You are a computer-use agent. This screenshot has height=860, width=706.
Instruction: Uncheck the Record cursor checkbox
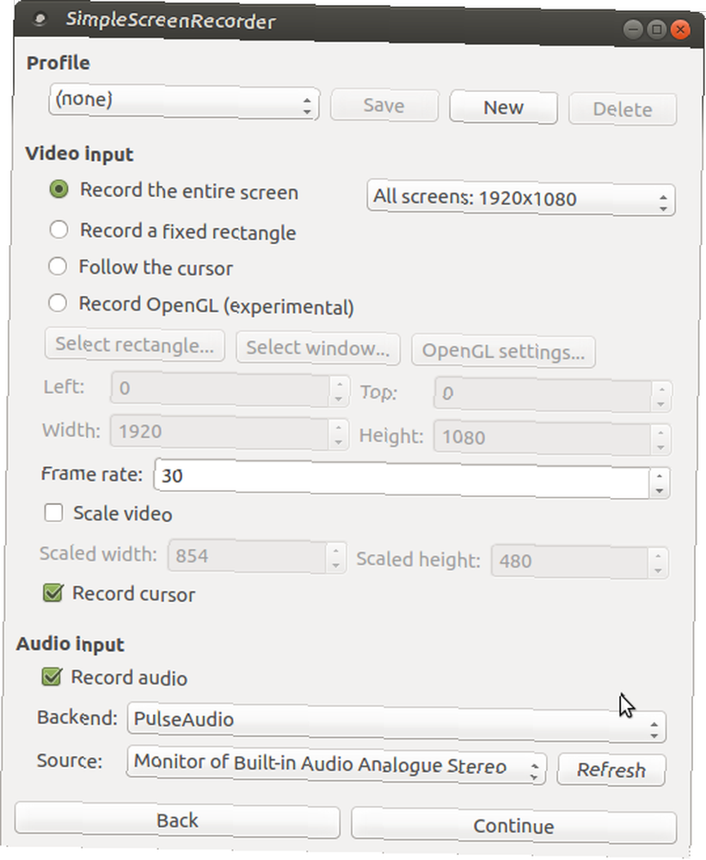52,593
